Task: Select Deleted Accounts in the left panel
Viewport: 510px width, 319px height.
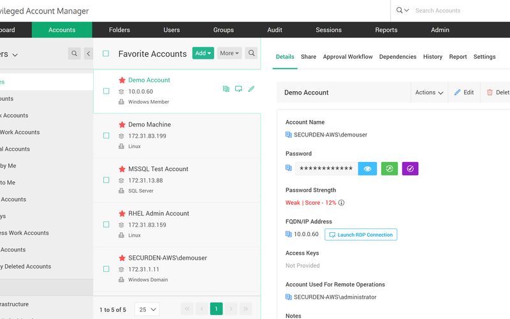Action: [x=26, y=266]
